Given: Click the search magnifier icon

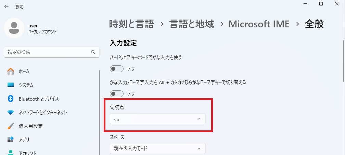Looking at the screenshot, I should point(93,52).
